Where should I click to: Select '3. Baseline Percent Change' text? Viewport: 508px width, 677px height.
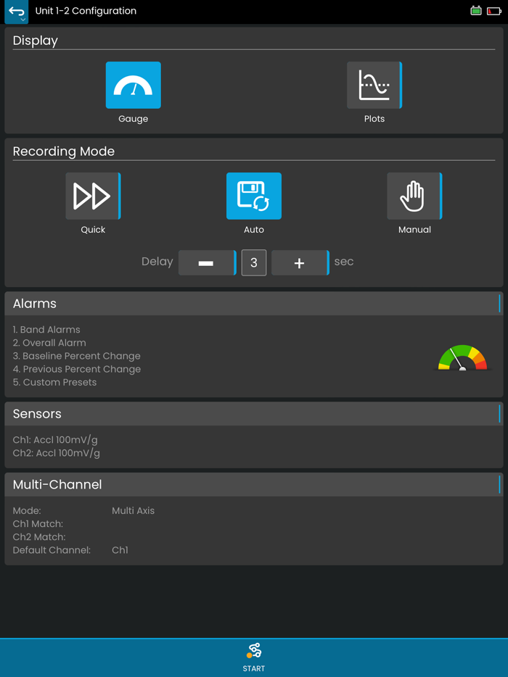[x=76, y=356]
